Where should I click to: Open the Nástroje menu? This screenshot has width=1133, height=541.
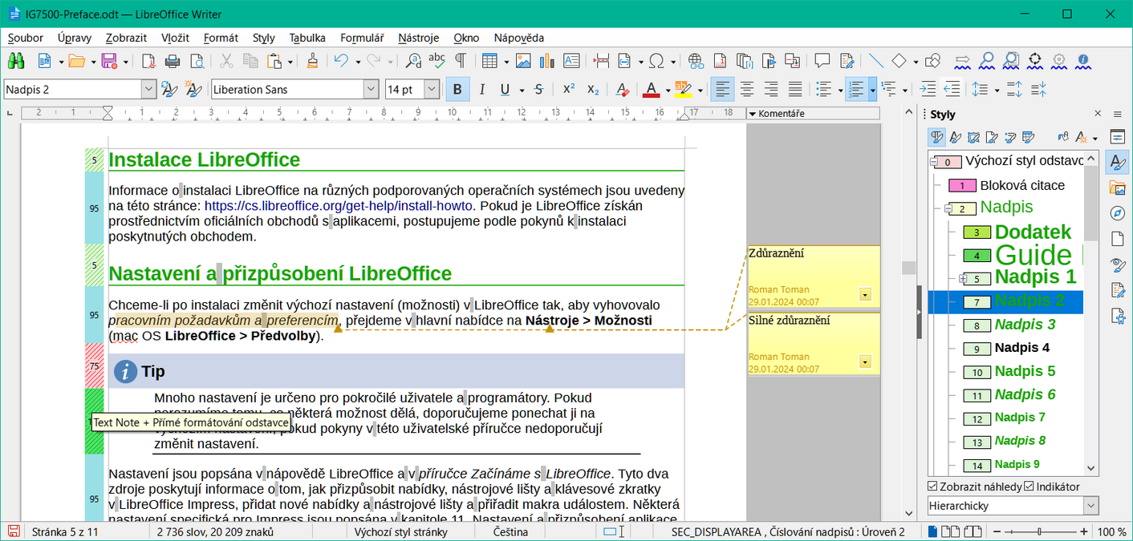(x=418, y=38)
